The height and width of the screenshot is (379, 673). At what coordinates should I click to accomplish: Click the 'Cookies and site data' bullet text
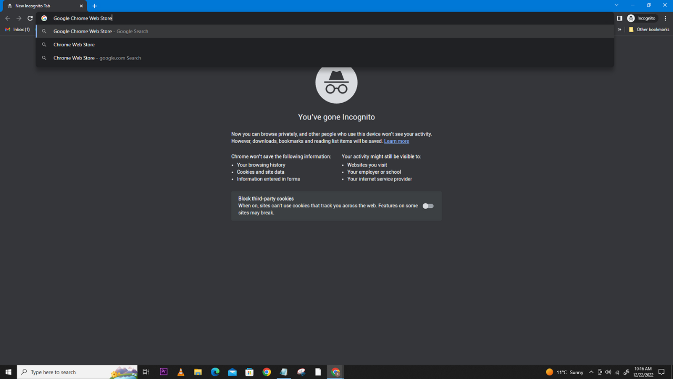[x=261, y=172]
